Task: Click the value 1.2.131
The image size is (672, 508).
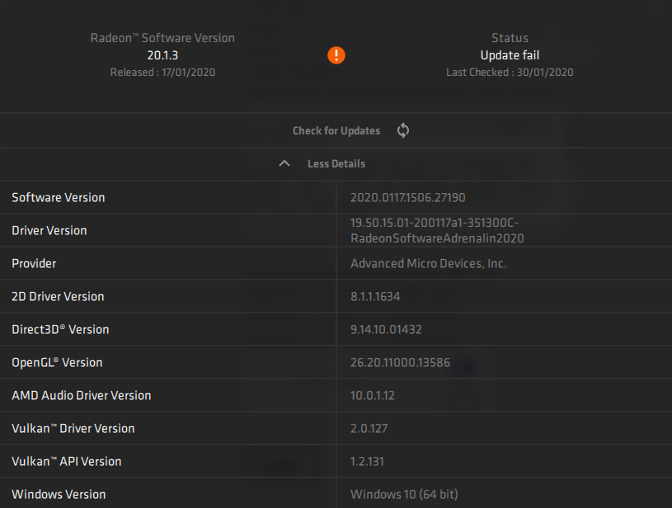Action: [367, 462]
